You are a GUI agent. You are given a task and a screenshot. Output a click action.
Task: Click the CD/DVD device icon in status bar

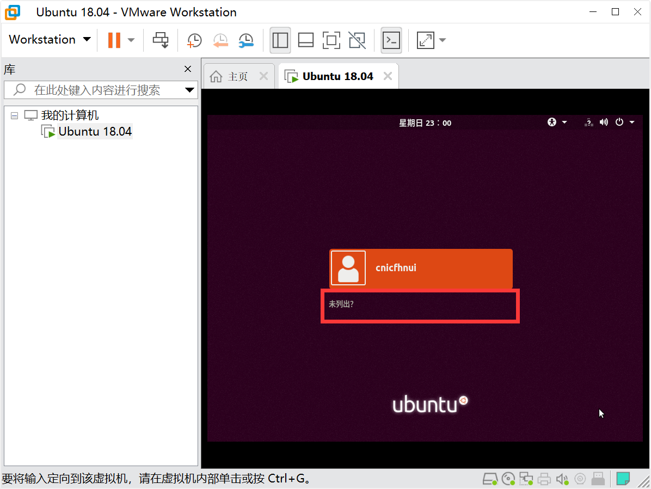point(508,478)
